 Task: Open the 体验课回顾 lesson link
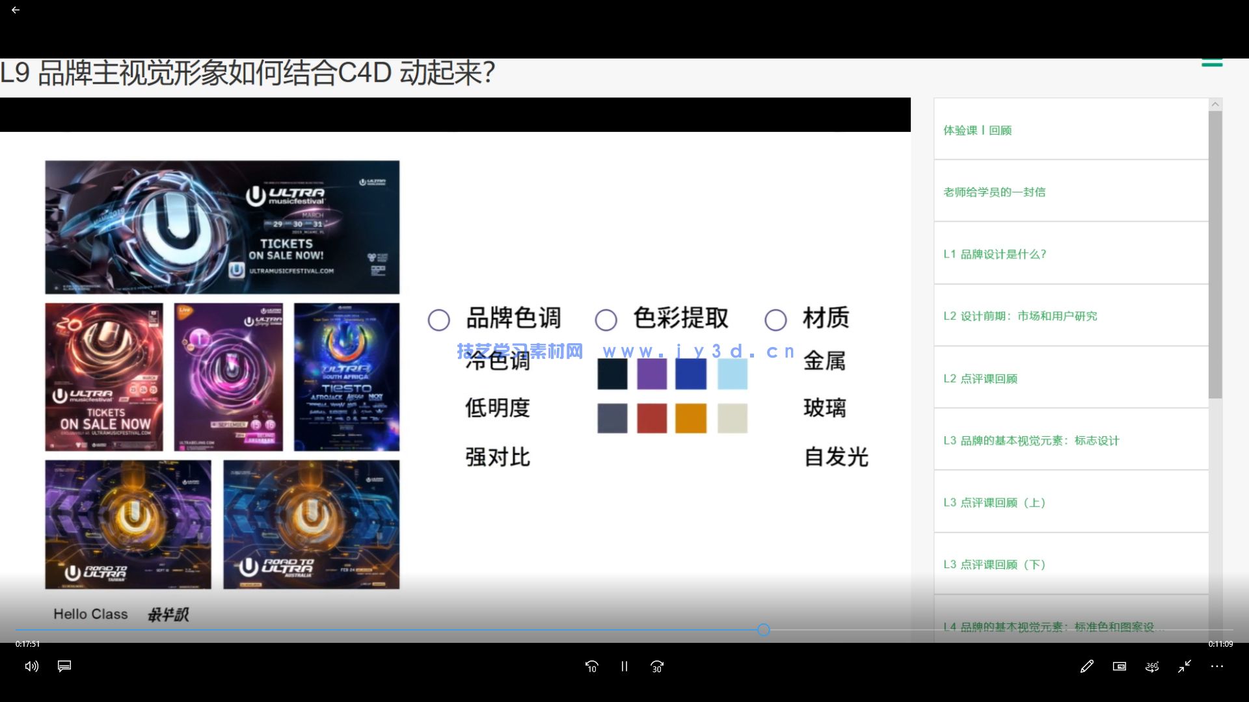pos(978,130)
